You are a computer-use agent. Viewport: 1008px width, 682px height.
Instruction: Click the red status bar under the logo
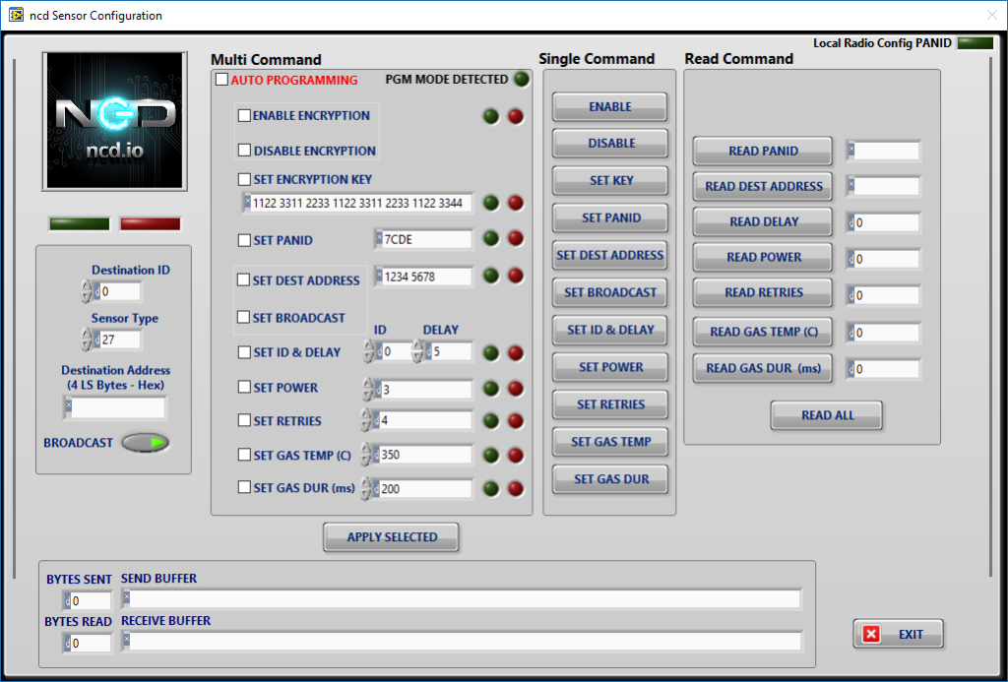coord(150,223)
